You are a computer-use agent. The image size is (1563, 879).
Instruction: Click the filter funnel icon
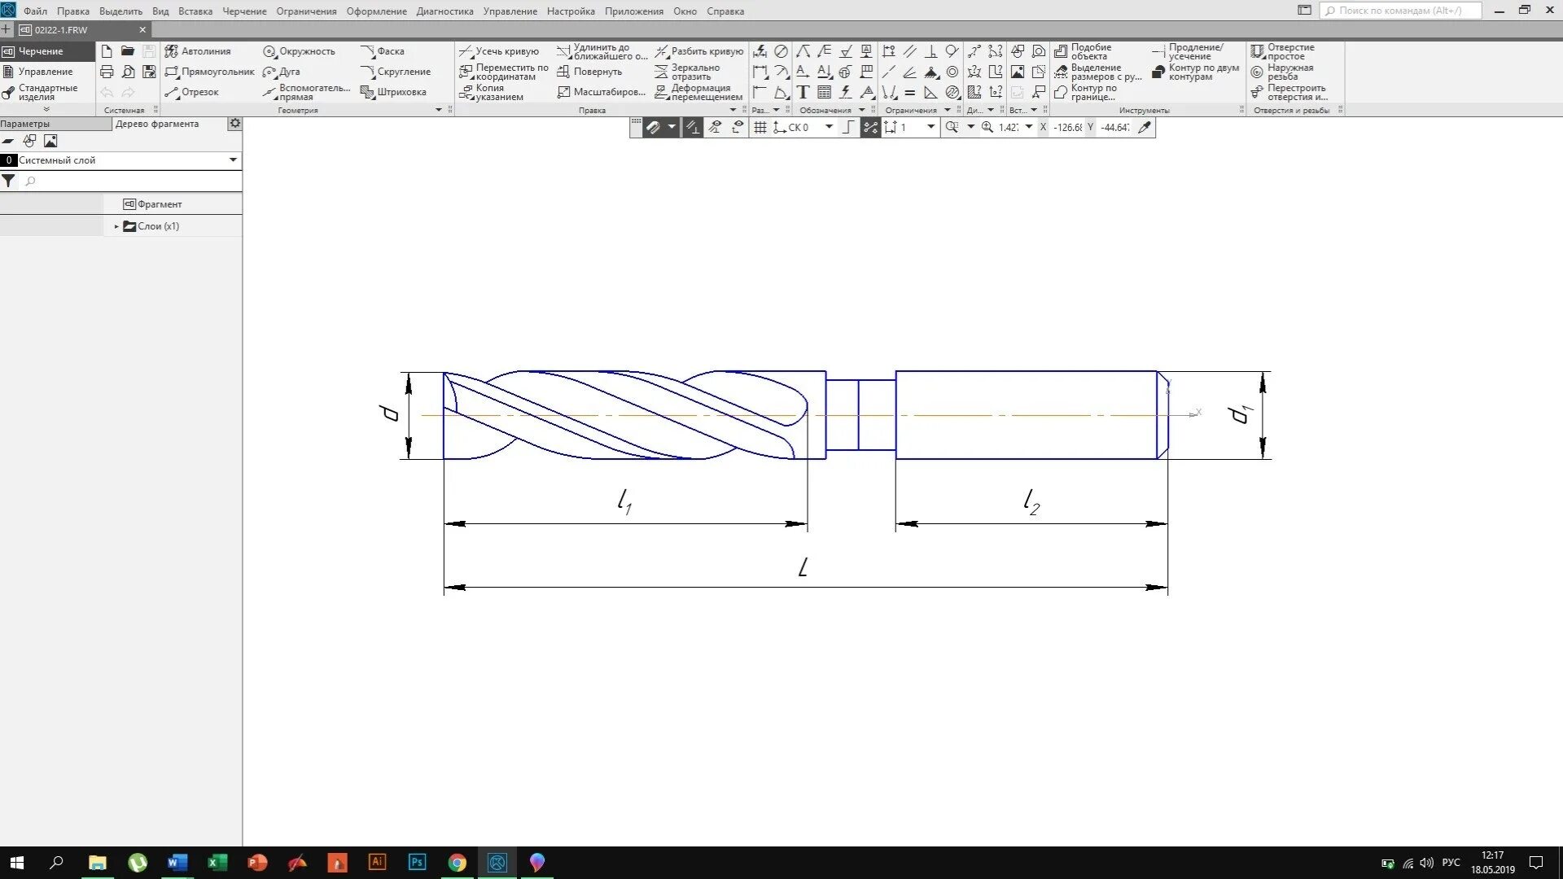coord(8,181)
